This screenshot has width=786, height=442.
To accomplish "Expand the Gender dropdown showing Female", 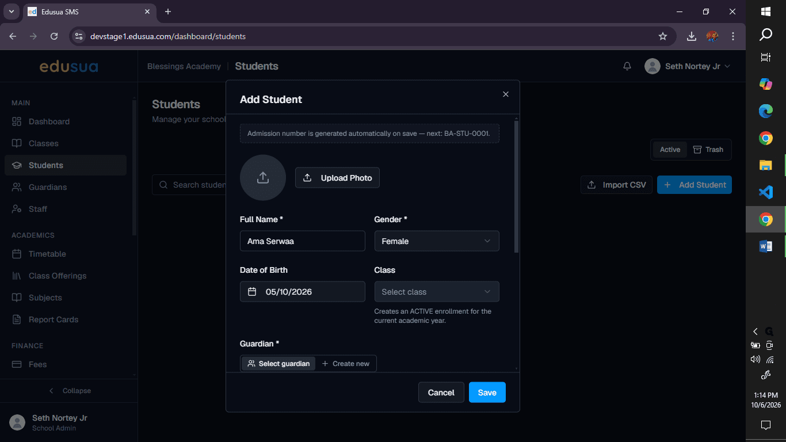I will pos(437,241).
